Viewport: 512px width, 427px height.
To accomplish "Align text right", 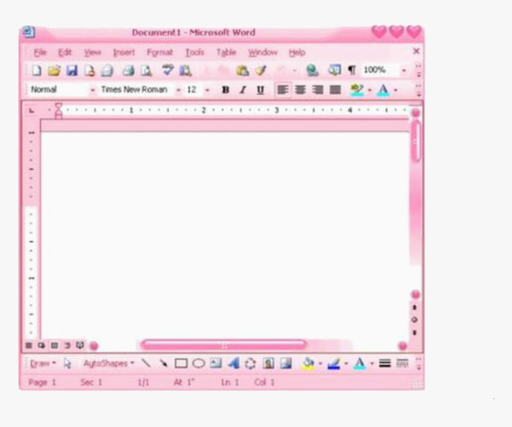I will (317, 90).
